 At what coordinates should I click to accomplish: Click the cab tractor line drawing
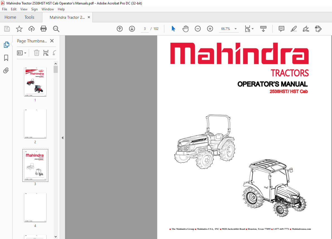click(275, 188)
